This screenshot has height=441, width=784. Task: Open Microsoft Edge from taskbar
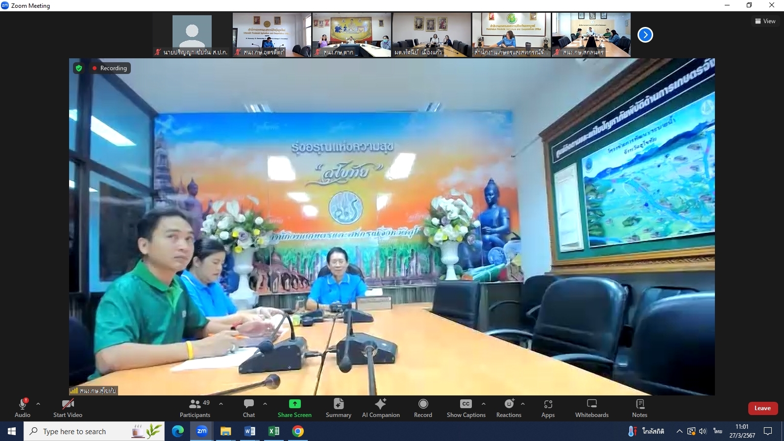click(x=177, y=431)
